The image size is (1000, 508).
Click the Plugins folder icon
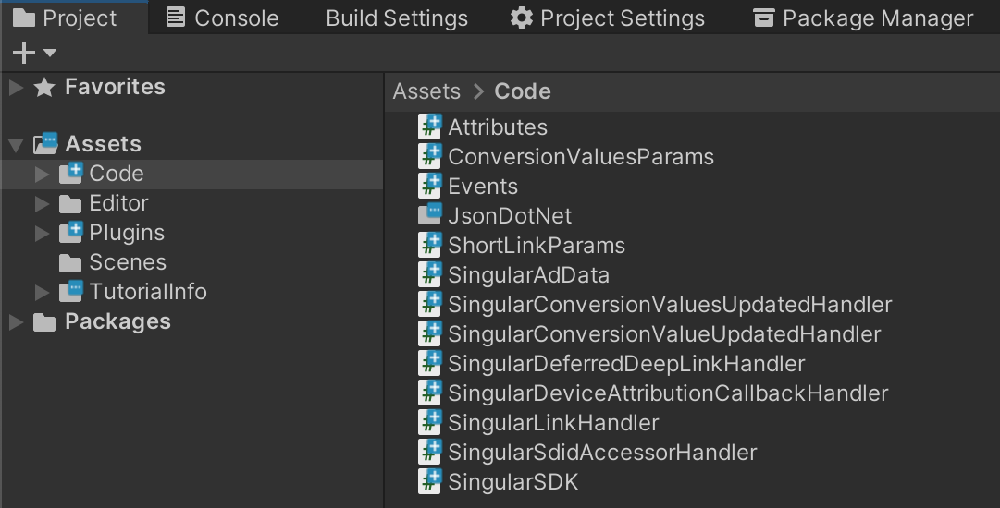coord(71,233)
